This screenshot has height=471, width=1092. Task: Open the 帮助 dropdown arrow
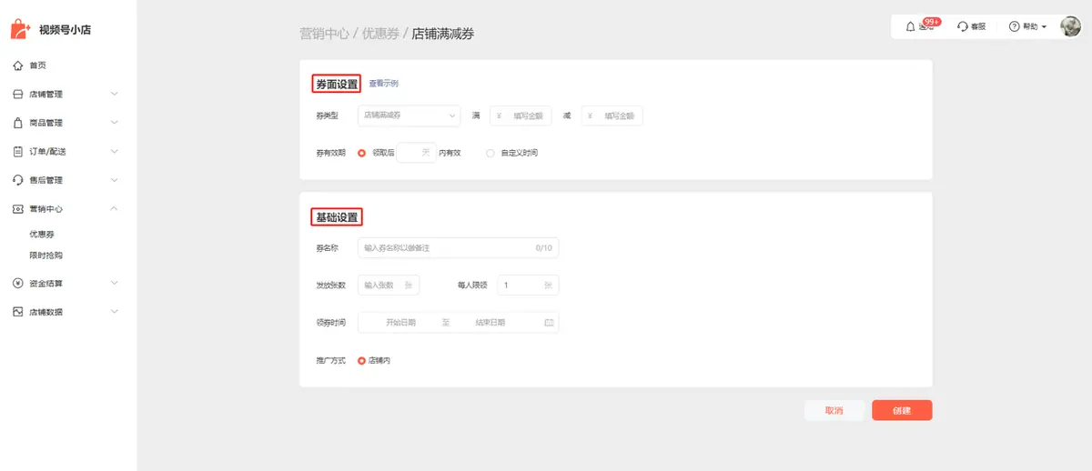point(1044,27)
